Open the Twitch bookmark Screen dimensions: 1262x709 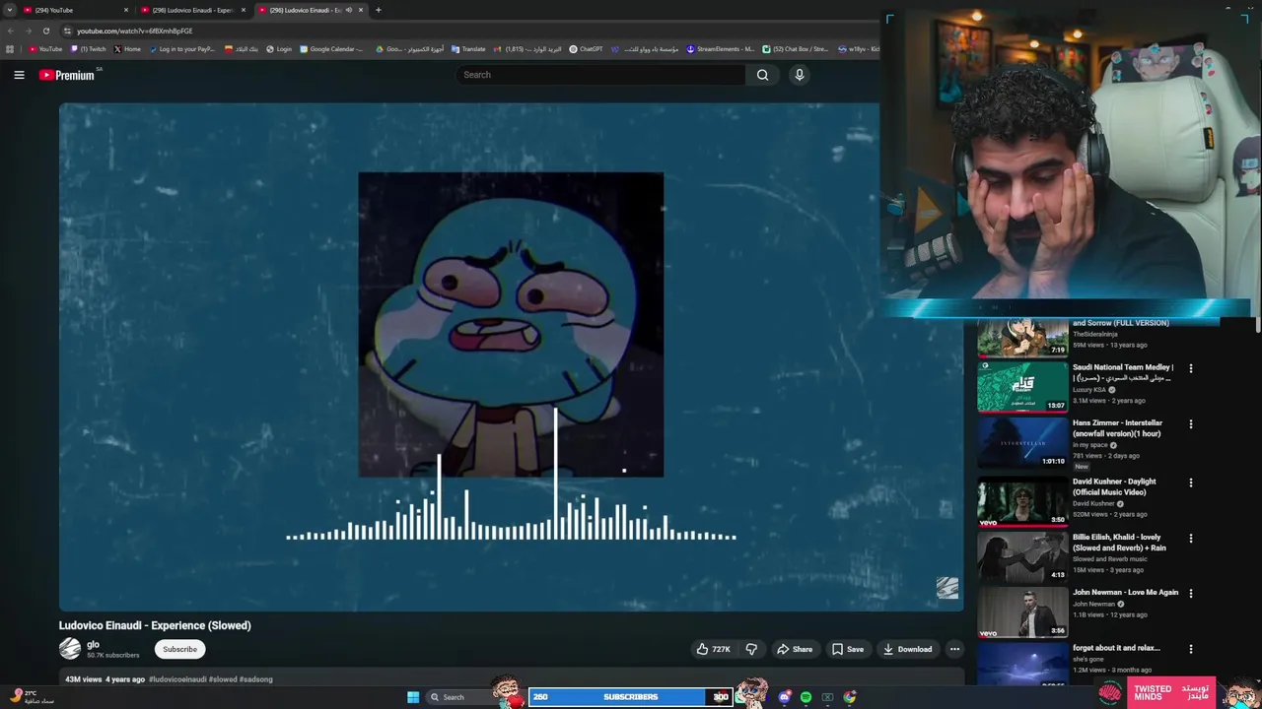click(x=89, y=49)
